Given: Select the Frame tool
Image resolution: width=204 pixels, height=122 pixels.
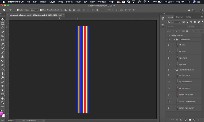Looking at the screenshot, I should [x=2, y=40].
